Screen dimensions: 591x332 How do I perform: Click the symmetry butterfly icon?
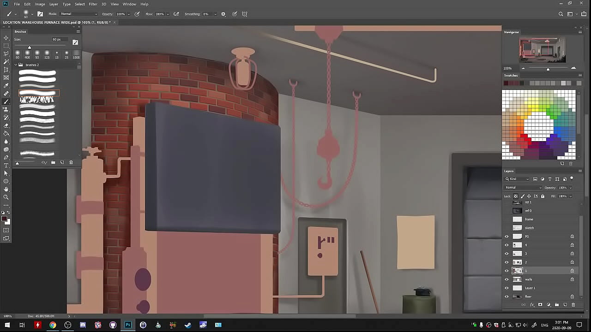pos(245,14)
